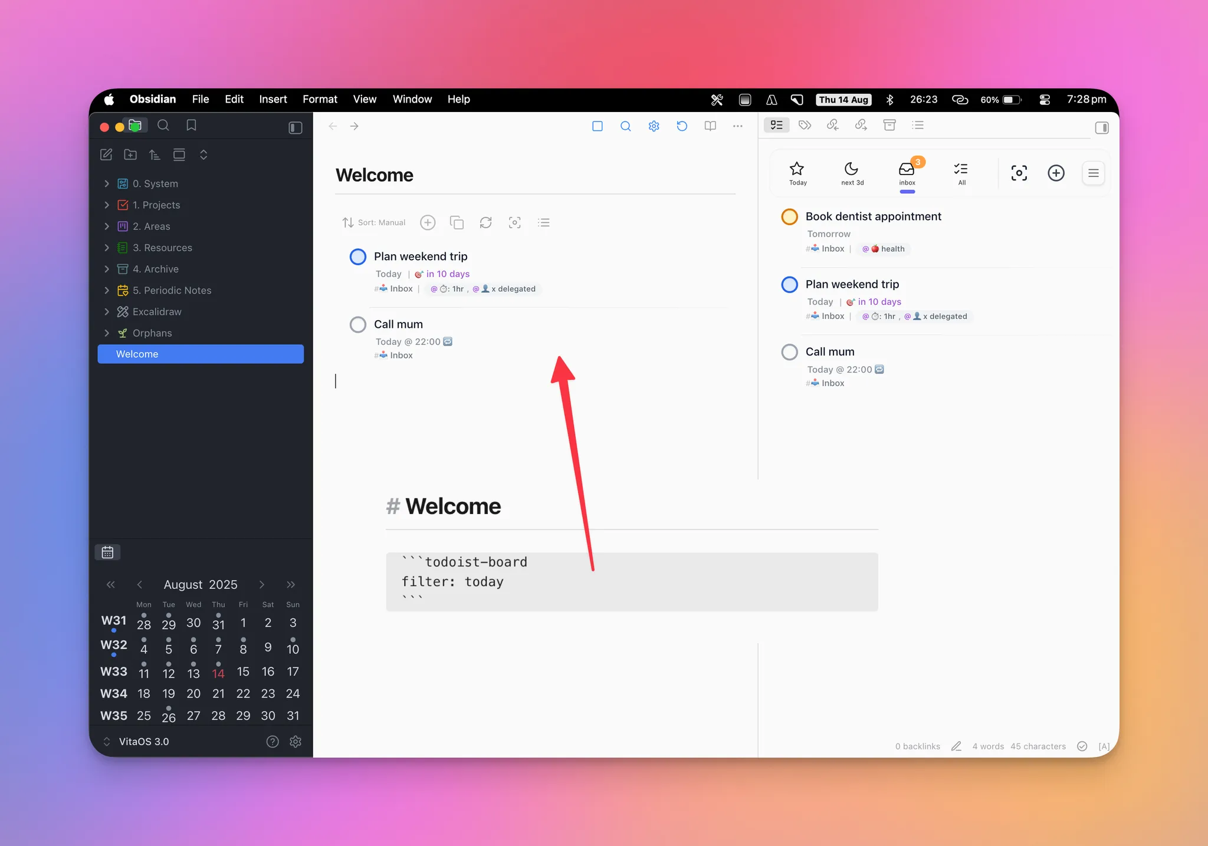The width and height of the screenshot is (1208, 846).
Task: Switch to the Today tab in sidebar
Action: [797, 173]
